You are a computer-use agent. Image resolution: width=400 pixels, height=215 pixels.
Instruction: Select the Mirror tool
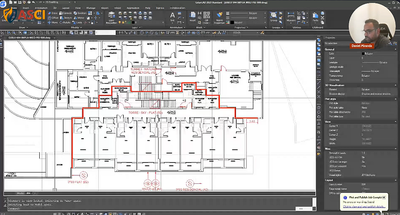click(79, 18)
